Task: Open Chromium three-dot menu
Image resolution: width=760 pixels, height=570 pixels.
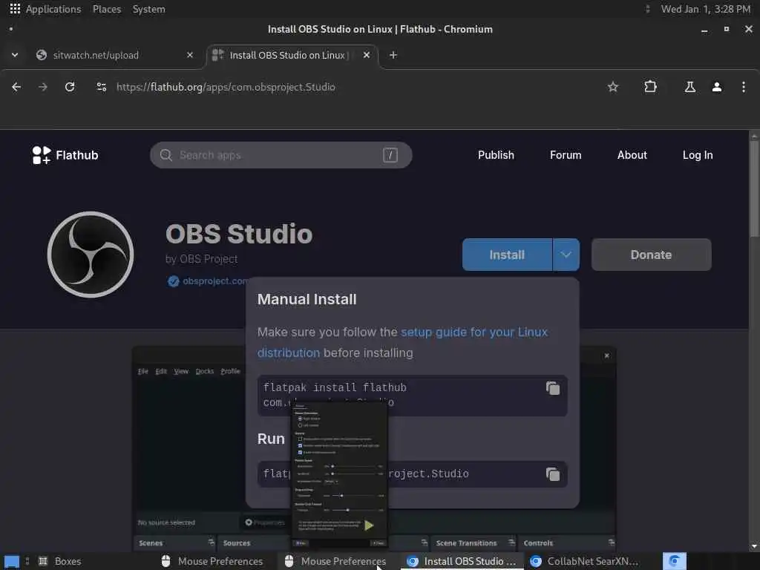Action: click(x=744, y=87)
